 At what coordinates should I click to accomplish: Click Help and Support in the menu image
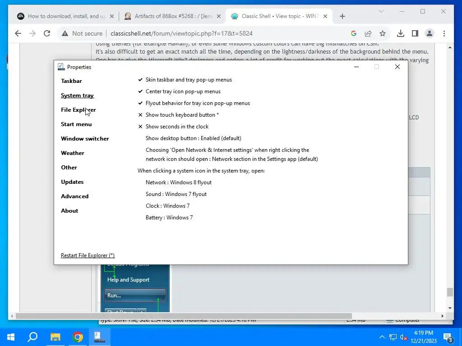coord(128,280)
